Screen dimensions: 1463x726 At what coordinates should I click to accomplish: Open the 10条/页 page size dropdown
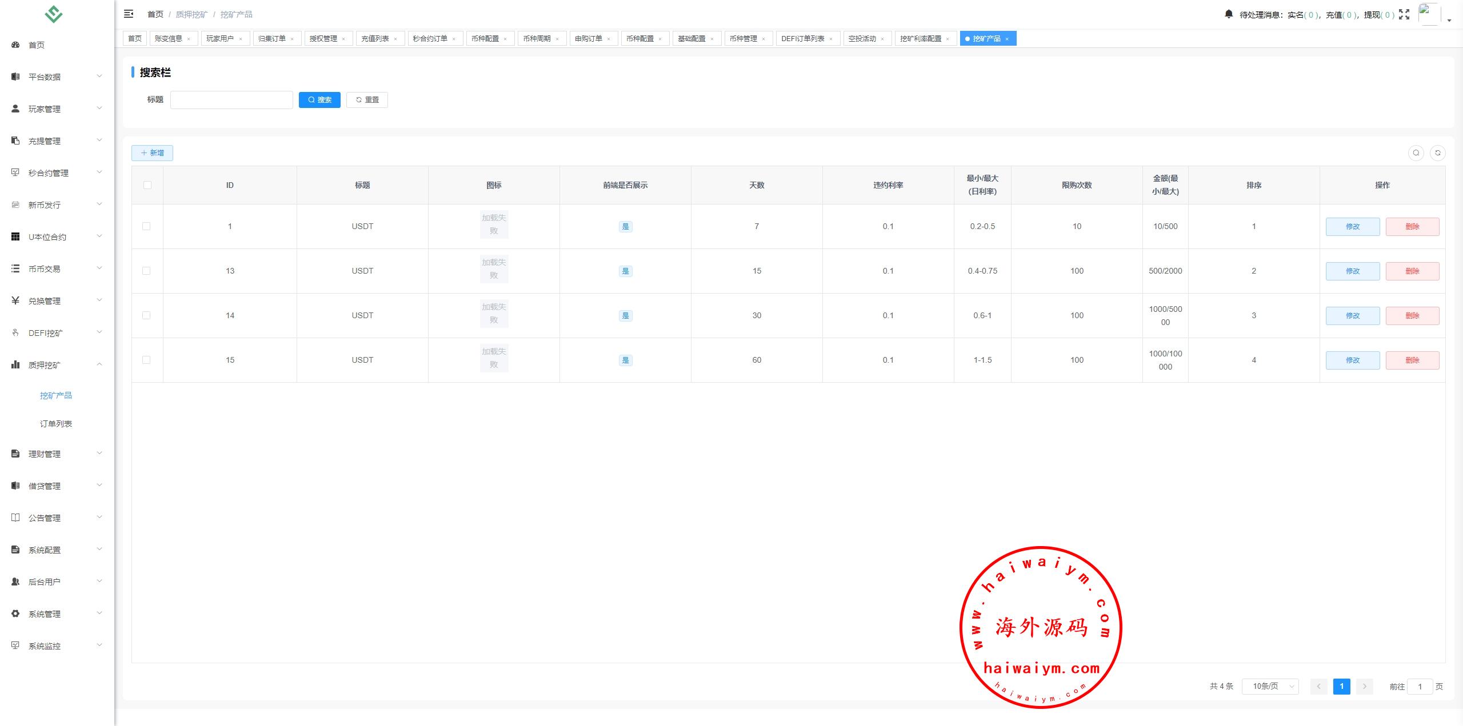(x=1270, y=686)
